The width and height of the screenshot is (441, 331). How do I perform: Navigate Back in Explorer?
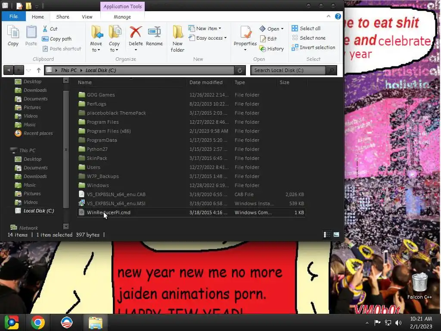9,70
